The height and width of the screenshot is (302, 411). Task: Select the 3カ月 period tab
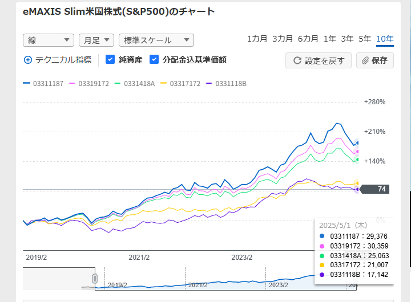coord(283,39)
